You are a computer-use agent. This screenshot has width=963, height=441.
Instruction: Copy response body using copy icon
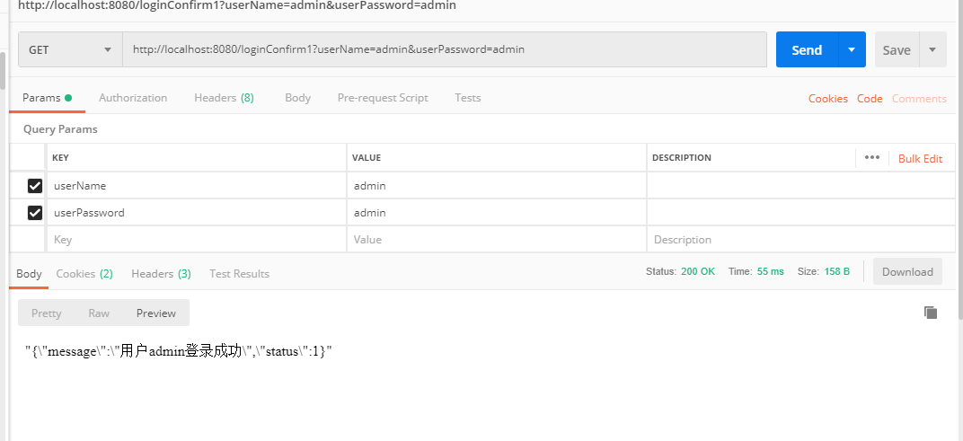click(x=931, y=313)
